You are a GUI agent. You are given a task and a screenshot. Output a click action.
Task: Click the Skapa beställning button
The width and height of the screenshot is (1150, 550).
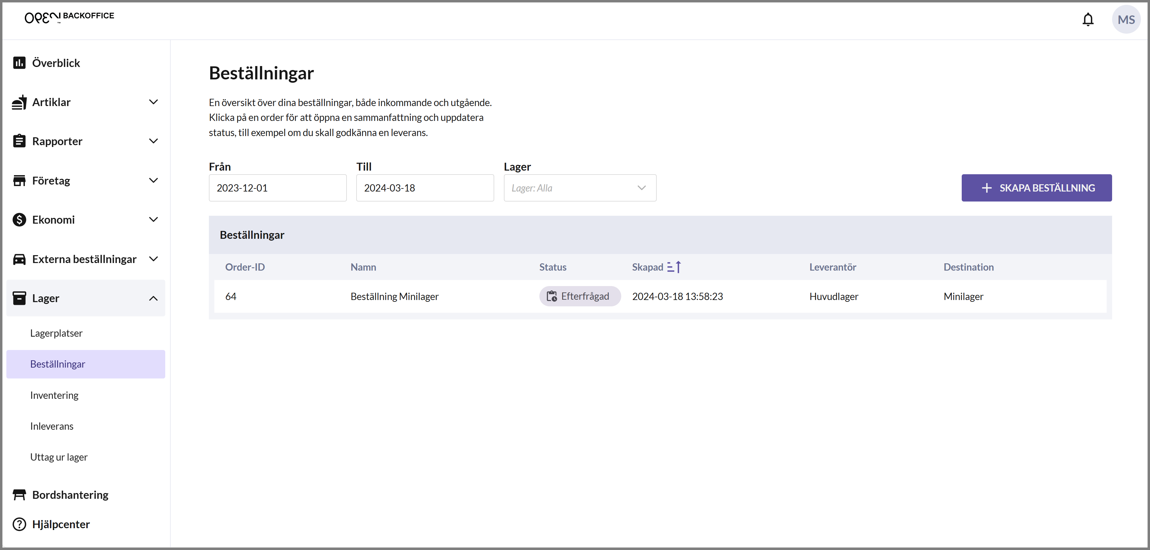point(1036,188)
